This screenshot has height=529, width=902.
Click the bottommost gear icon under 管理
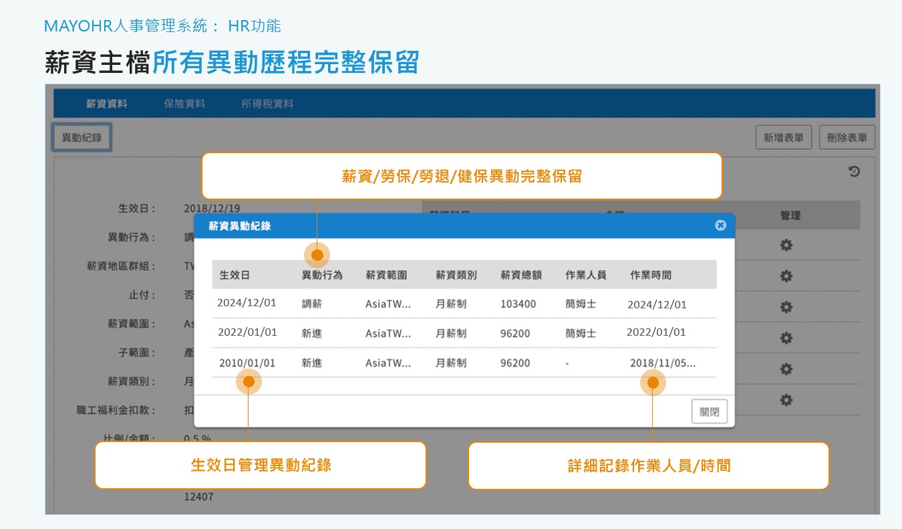(786, 400)
